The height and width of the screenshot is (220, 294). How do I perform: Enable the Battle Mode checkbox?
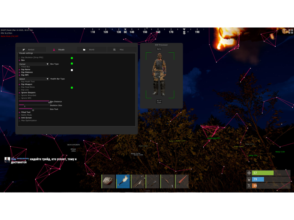click(x=20, y=115)
